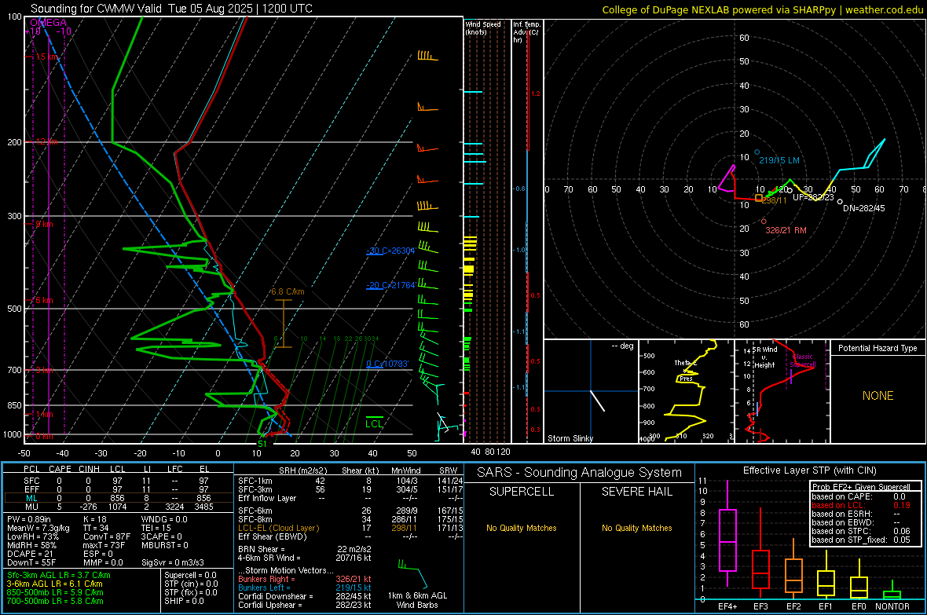Image resolution: width=927 pixels, height=615 pixels.
Task: Select No Quality Matches under SUPERCELL
Action: coord(522,528)
